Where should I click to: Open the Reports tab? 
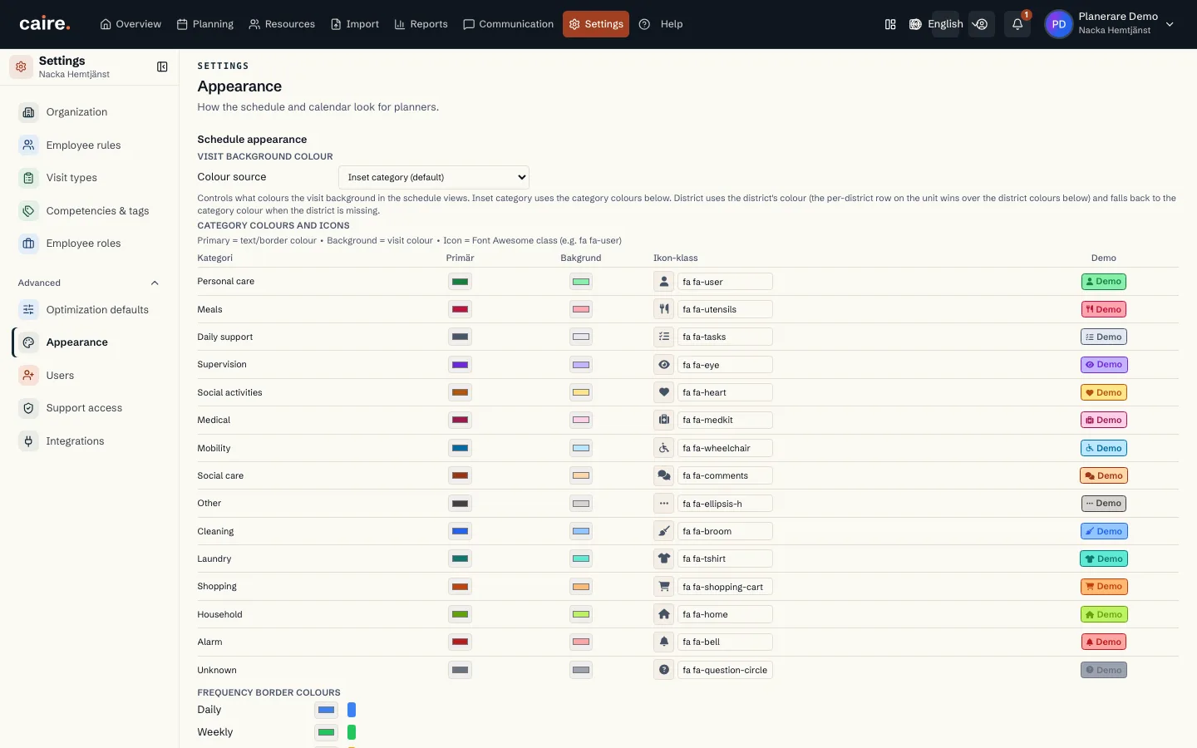[421, 24]
